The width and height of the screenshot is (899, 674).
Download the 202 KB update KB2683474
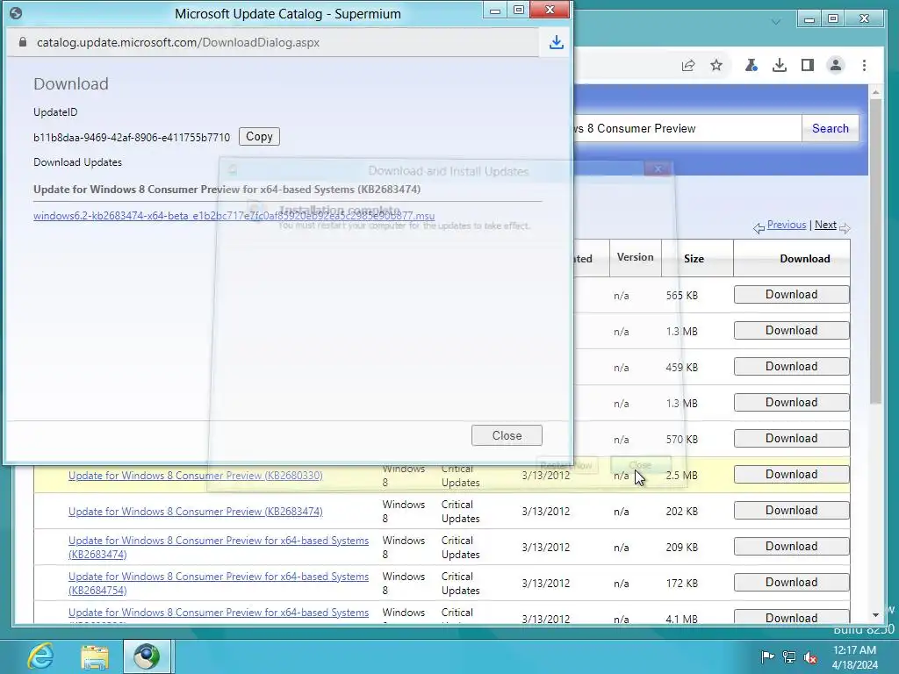click(x=792, y=511)
